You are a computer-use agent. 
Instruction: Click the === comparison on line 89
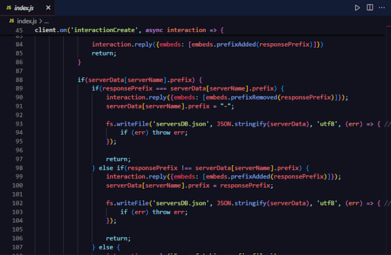[162, 89]
